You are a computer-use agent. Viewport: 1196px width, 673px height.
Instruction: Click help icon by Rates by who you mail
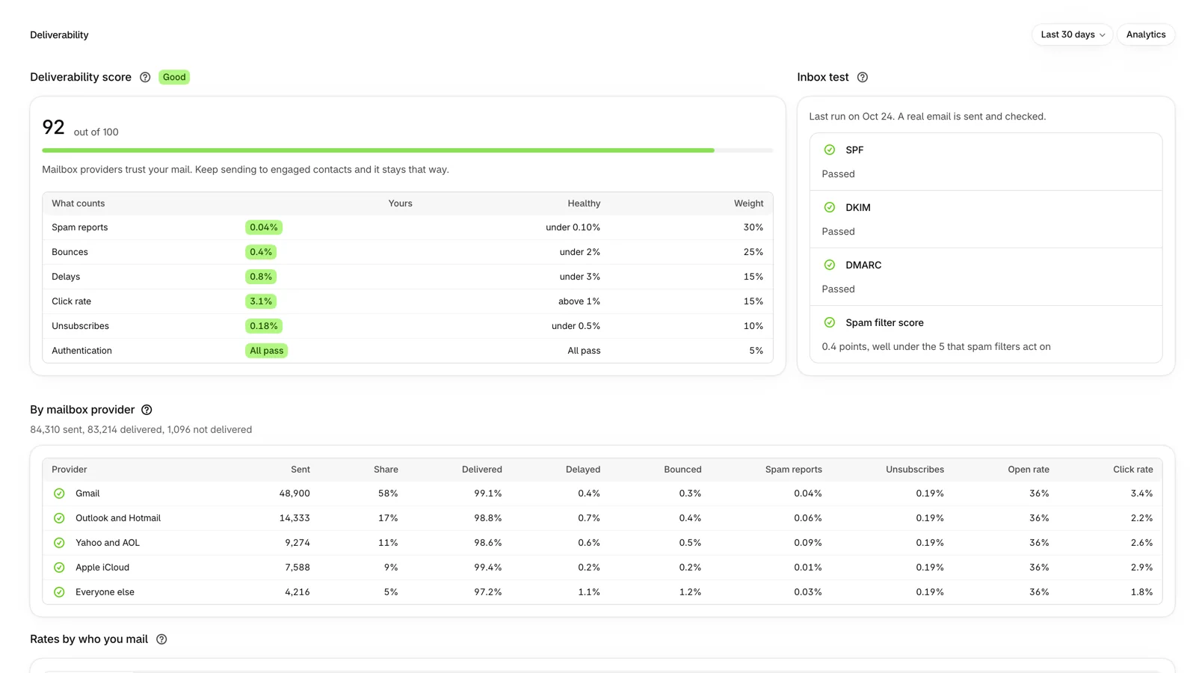pyautogui.click(x=161, y=639)
